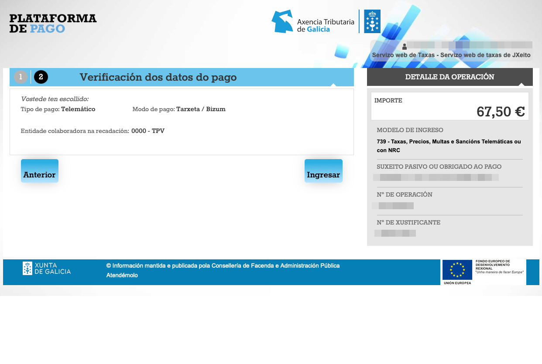Select step 2 circle in the wizard header
Viewport: 542px width, 364px height.
click(x=41, y=77)
